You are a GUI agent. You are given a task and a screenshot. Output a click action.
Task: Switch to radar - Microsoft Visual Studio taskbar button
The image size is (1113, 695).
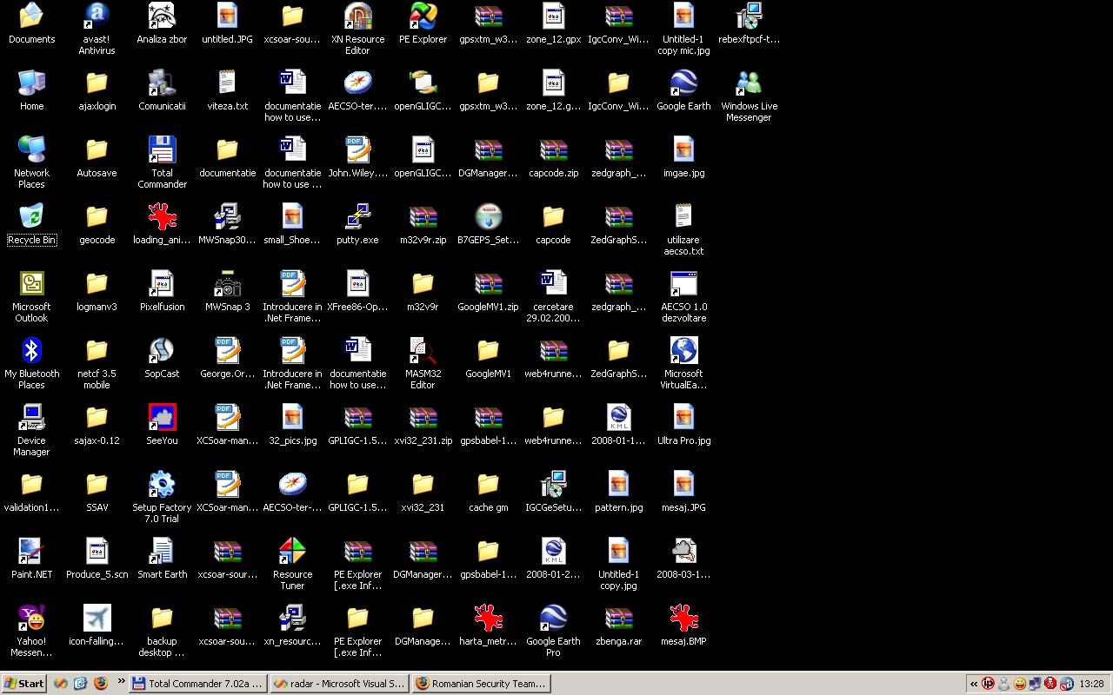(339, 684)
